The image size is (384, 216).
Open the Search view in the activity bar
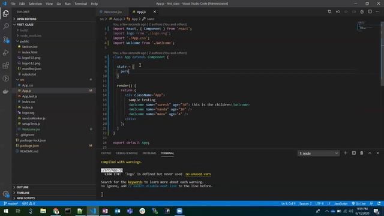(5, 26)
